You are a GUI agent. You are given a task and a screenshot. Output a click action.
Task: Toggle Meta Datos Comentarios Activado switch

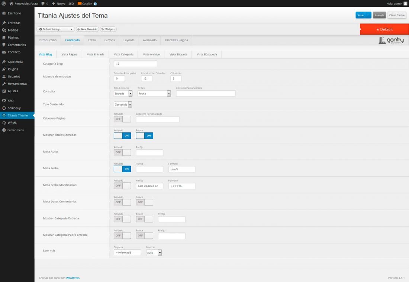coord(122,202)
